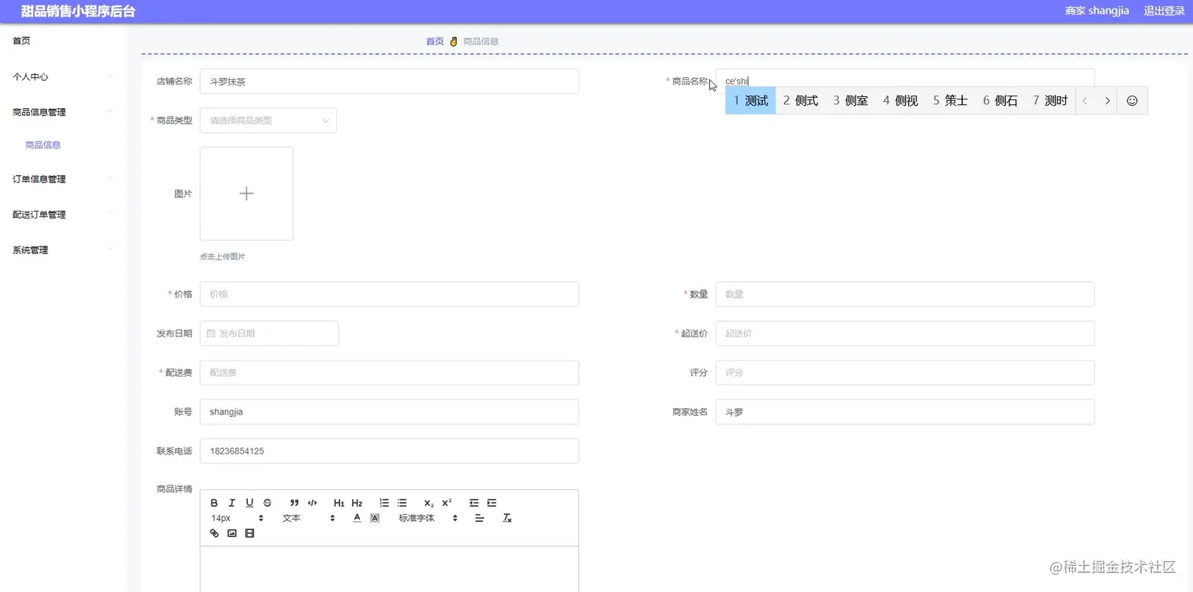Viewport: 1193px width, 592px height.
Task: Insert a blockquote in the editor
Action: [294, 503]
